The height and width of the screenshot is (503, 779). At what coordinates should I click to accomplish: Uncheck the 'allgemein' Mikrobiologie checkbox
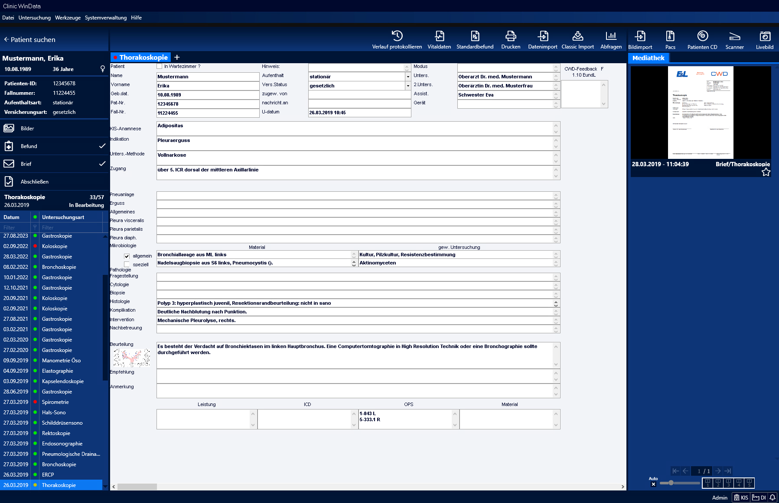pyautogui.click(x=127, y=256)
